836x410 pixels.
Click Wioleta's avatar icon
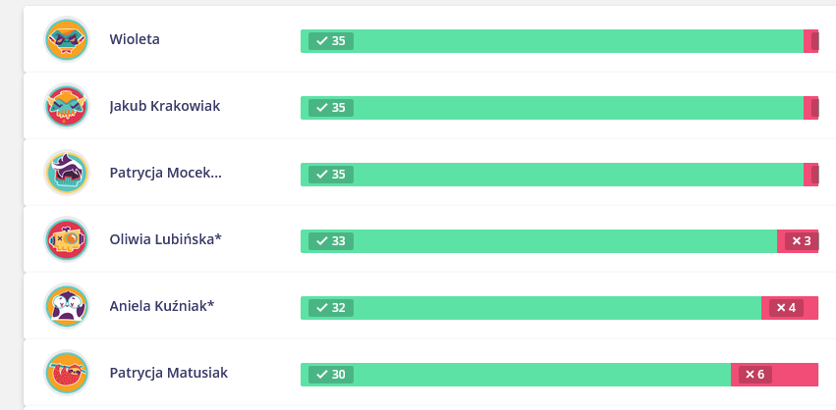(x=67, y=39)
